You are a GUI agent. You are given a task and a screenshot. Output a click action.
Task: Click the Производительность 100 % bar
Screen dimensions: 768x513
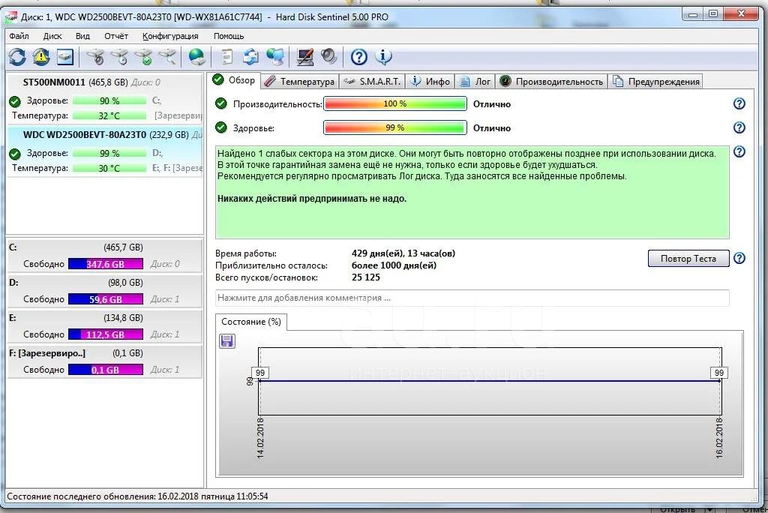[x=394, y=103]
